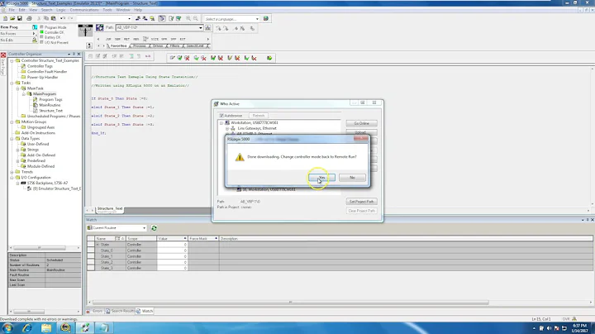Switch to the Search Results tab
The height and width of the screenshot is (334, 595).
(x=122, y=311)
